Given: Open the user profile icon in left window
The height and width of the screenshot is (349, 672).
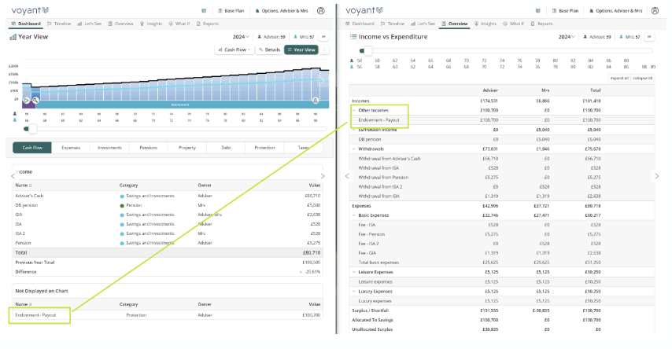Looking at the screenshot, I should tap(320, 11).
